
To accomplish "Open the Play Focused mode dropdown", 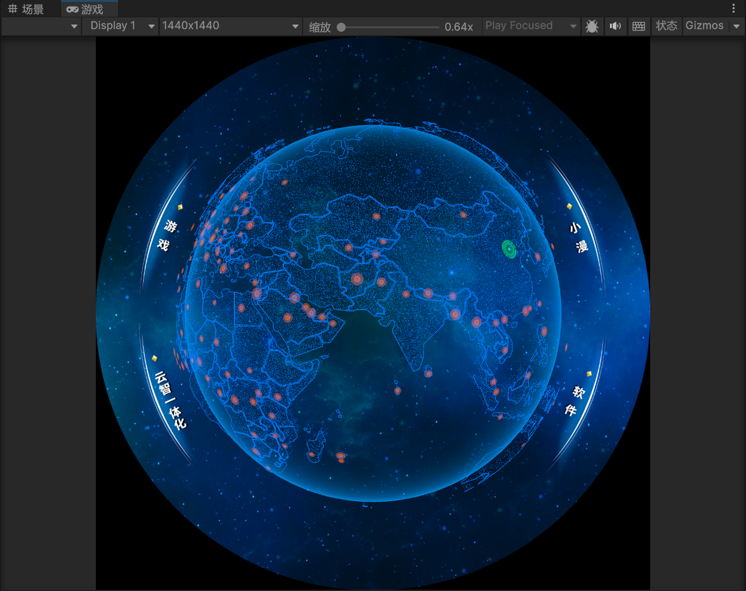I will coord(530,26).
